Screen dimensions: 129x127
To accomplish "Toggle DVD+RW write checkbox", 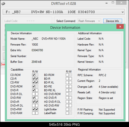I will (37, 109).
